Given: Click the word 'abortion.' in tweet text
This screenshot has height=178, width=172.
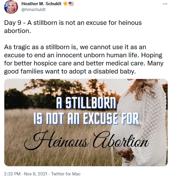Looking at the screenshot, I should point(18,31).
